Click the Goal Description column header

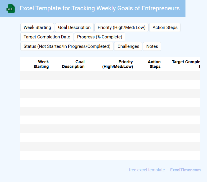(x=73, y=64)
